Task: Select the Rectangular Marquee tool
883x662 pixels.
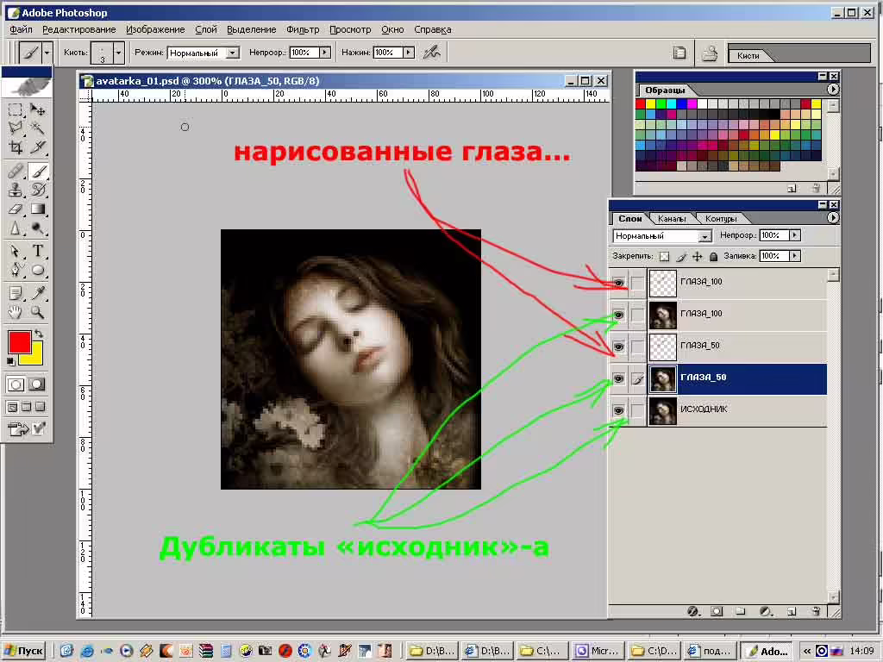Action: click(16, 109)
